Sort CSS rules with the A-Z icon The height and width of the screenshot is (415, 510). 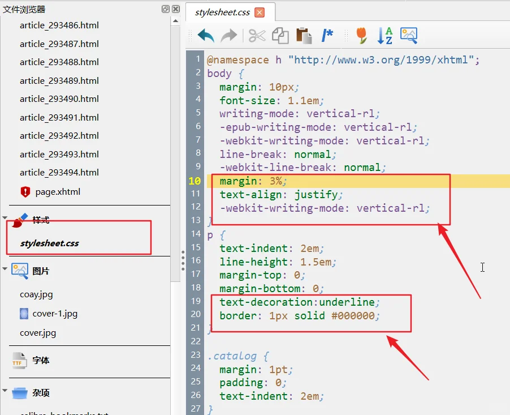click(x=385, y=36)
